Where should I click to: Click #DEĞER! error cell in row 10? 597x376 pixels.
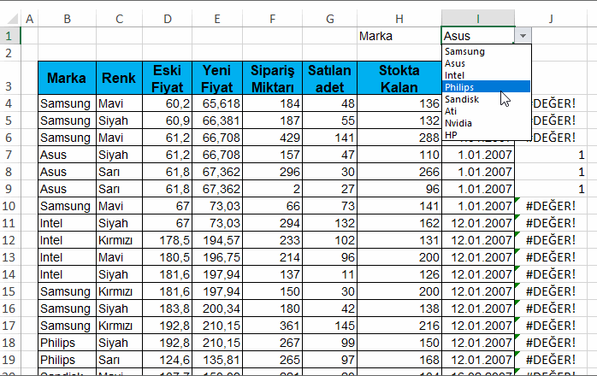(551, 206)
